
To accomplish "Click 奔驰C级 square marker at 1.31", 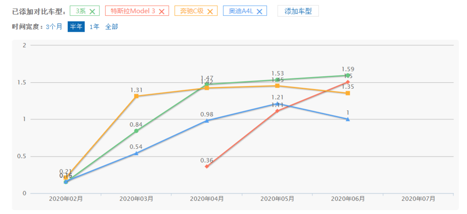I will coord(136,96).
